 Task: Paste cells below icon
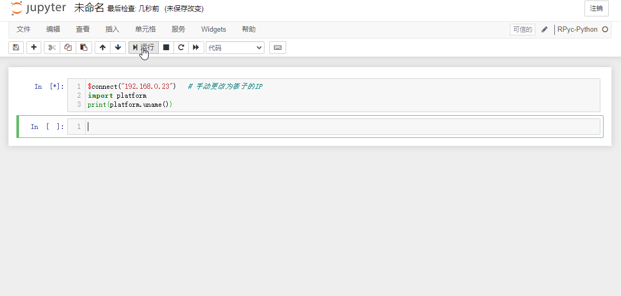(84, 48)
